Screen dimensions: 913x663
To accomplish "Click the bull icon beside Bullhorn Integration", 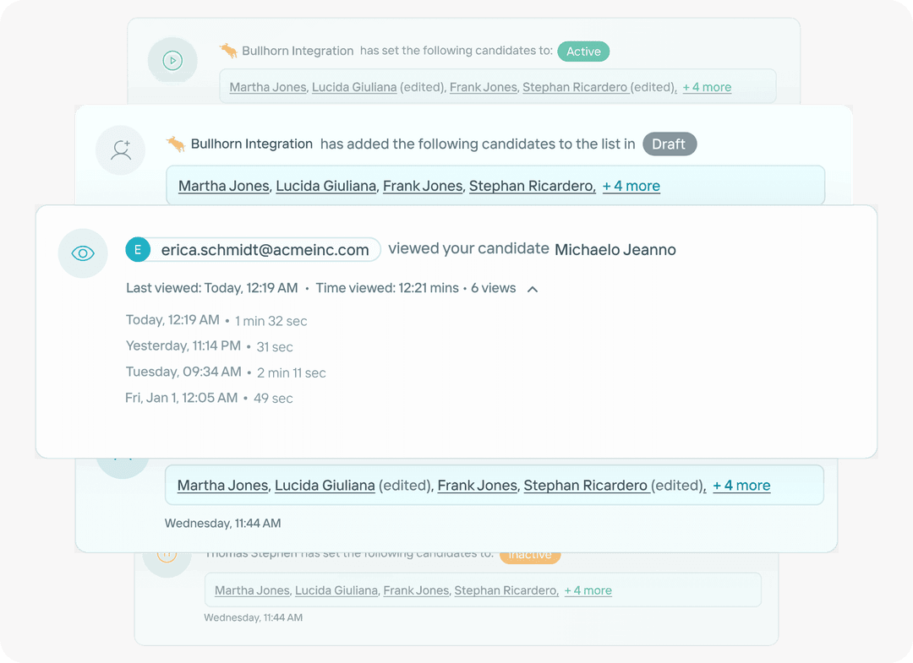I will point(228,50).
